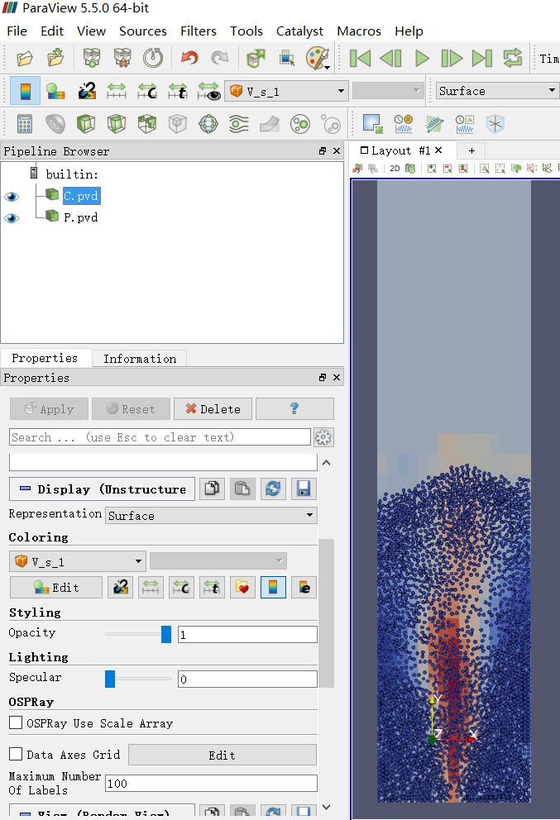
Task: Collapse the Display section expander
Action: click(25, 489)
